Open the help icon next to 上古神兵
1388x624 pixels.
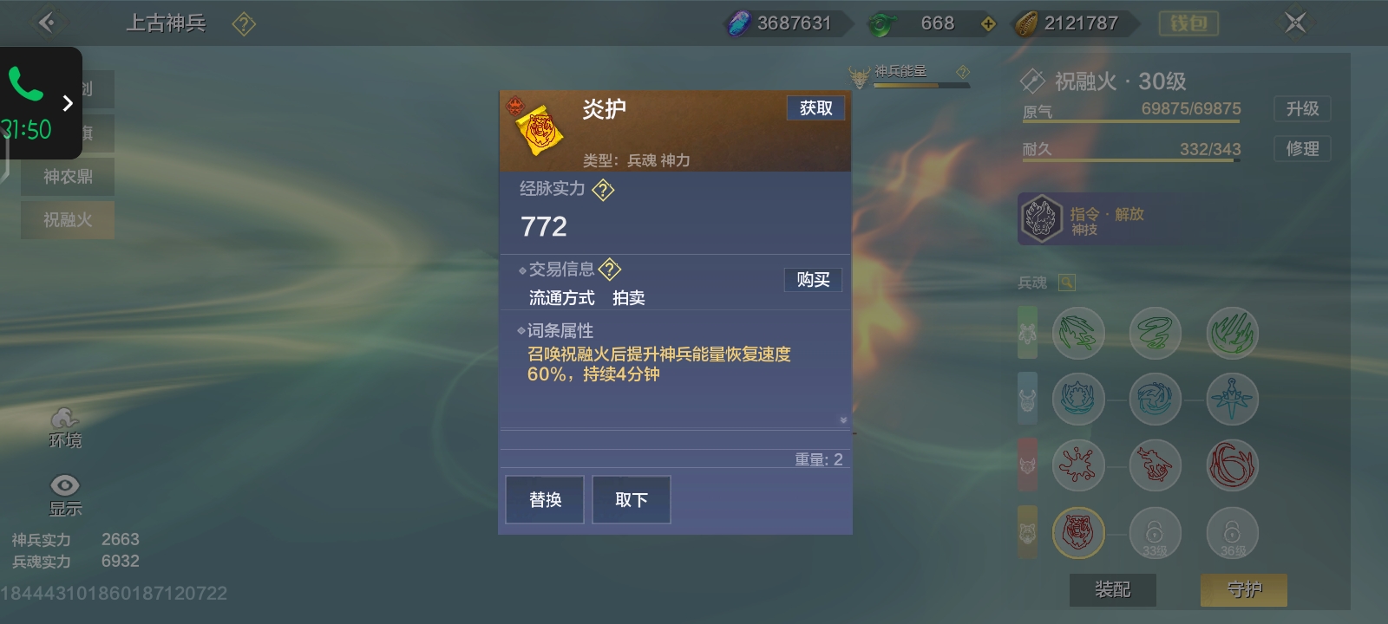point(244,24)
